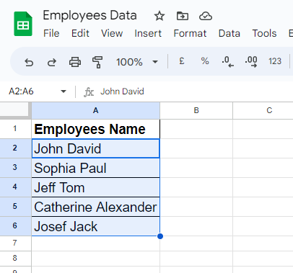Open the Insert menu

[x=148, y=33]
